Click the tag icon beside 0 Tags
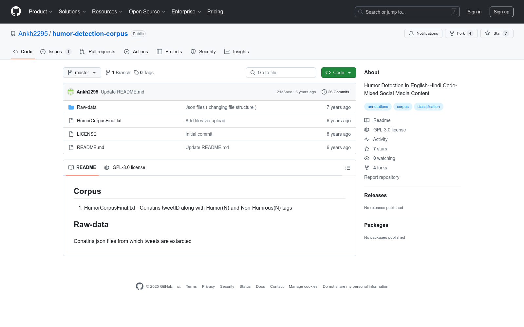524x327 pixels. tap(136, 73)
